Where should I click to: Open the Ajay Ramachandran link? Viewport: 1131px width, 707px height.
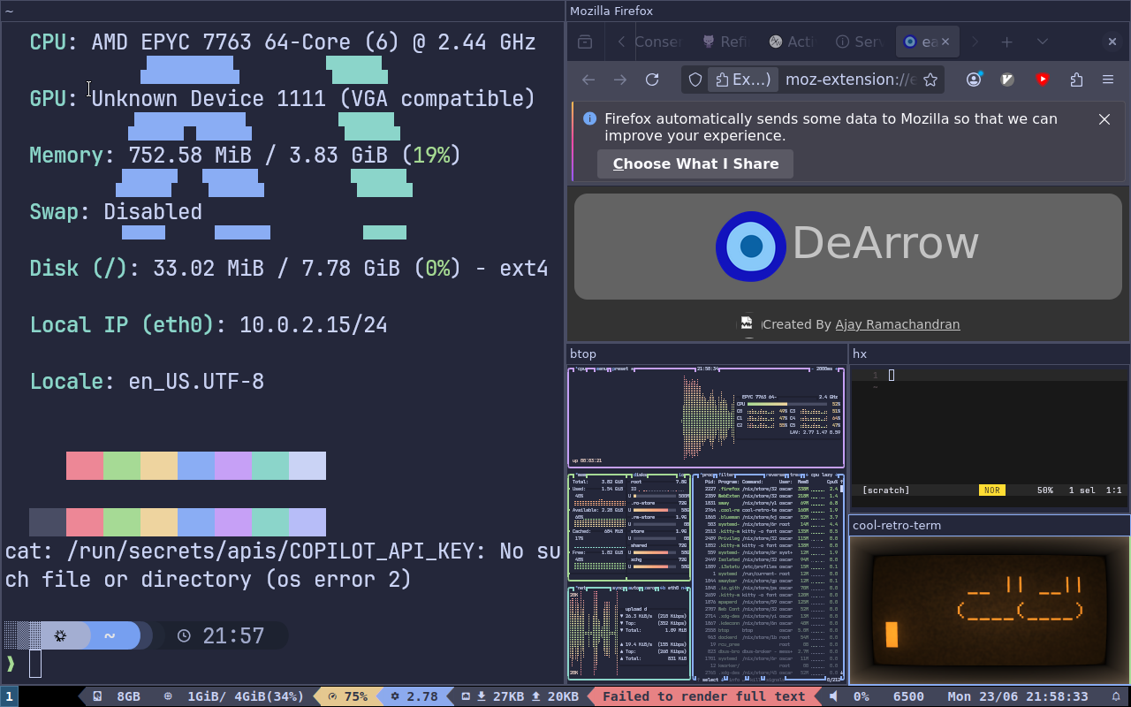click(898, 324)
